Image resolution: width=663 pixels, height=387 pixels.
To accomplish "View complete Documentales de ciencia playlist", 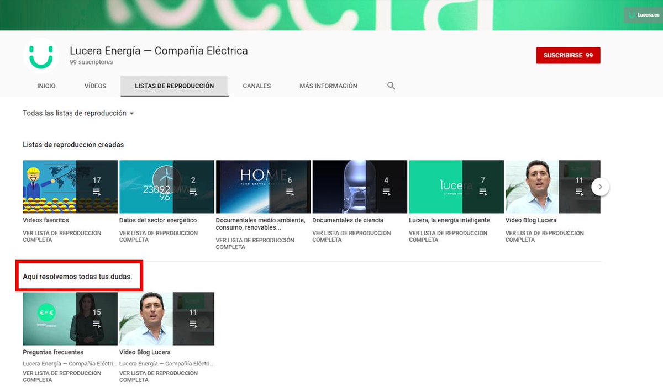I will pos(351,236).
